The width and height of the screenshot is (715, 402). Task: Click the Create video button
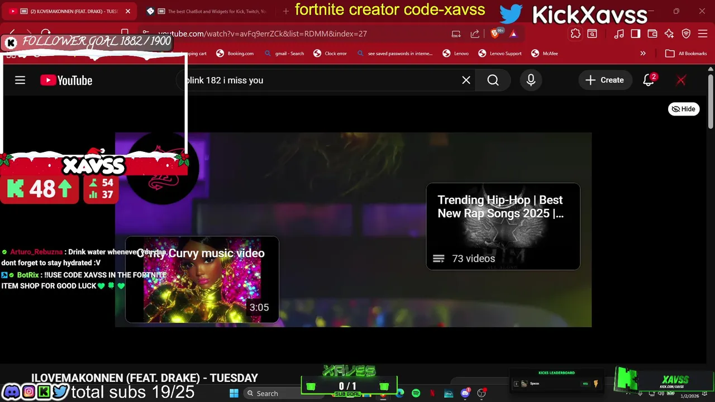click(x=604, y=80)
